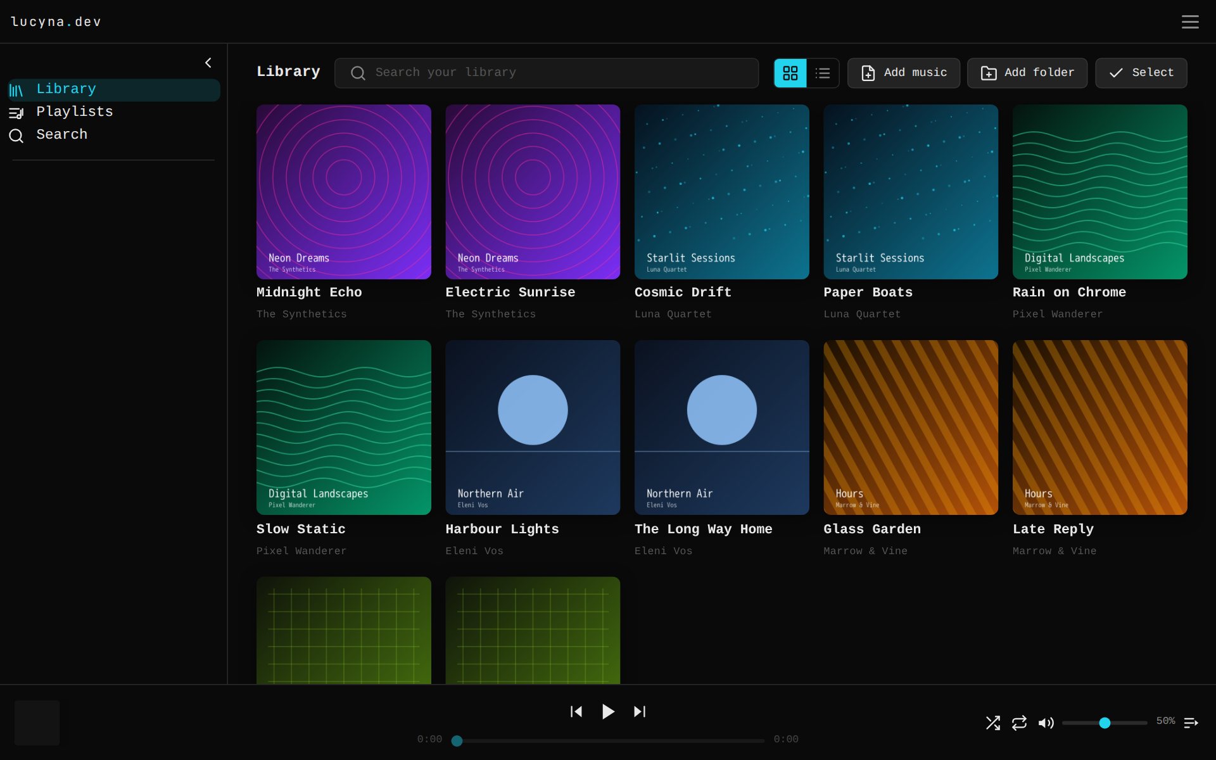
Task: Open the Midnight Echo album cover
Action: point(344,192)
